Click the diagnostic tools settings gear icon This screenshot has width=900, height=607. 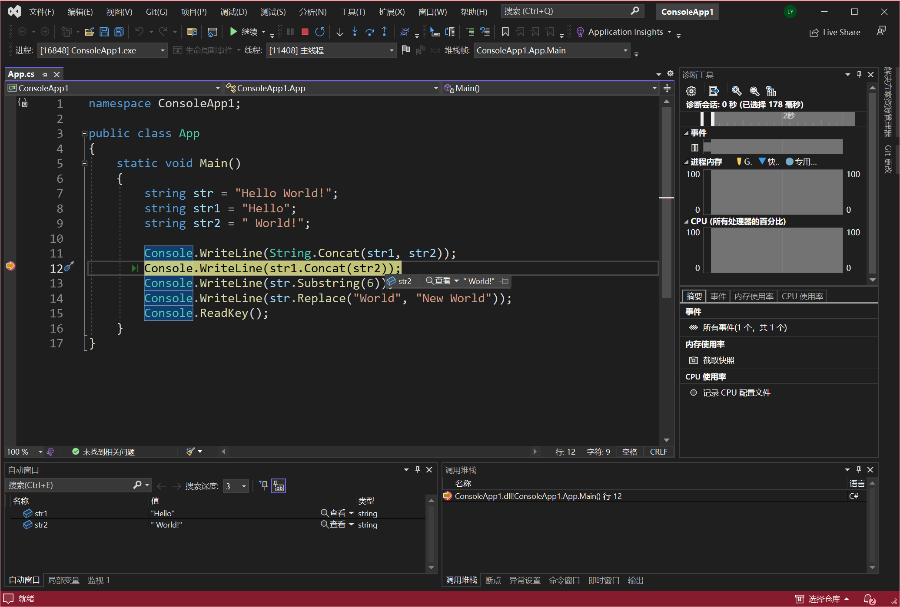(x=691, y=91)
